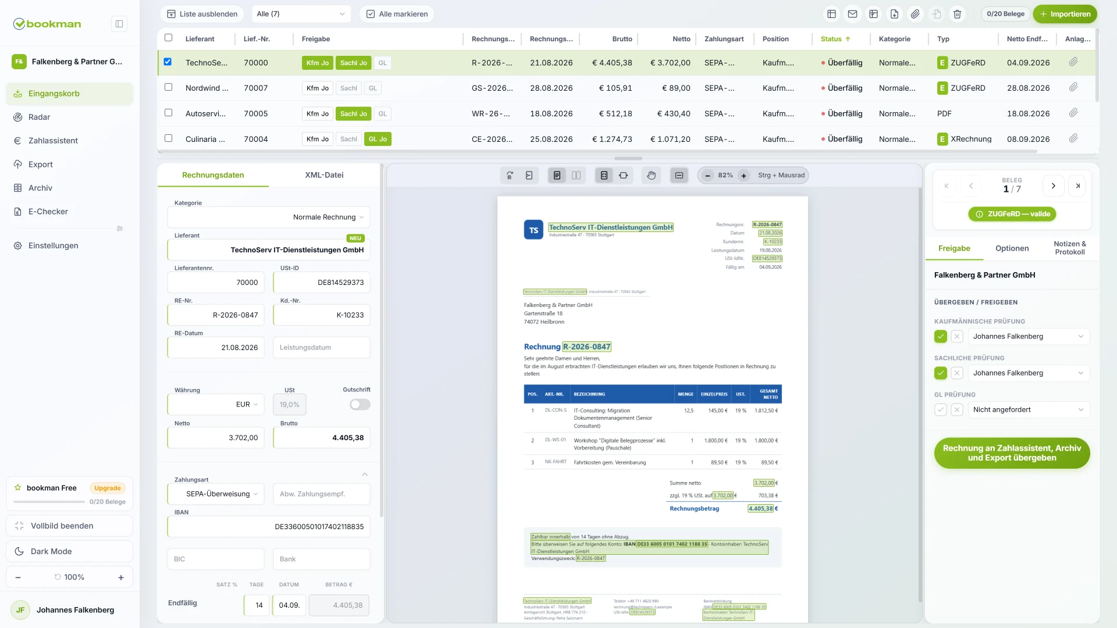Click the sidebar filter settings small icon
The height and width of the screenshot is (628, 1117).
[x=120, y=229]
